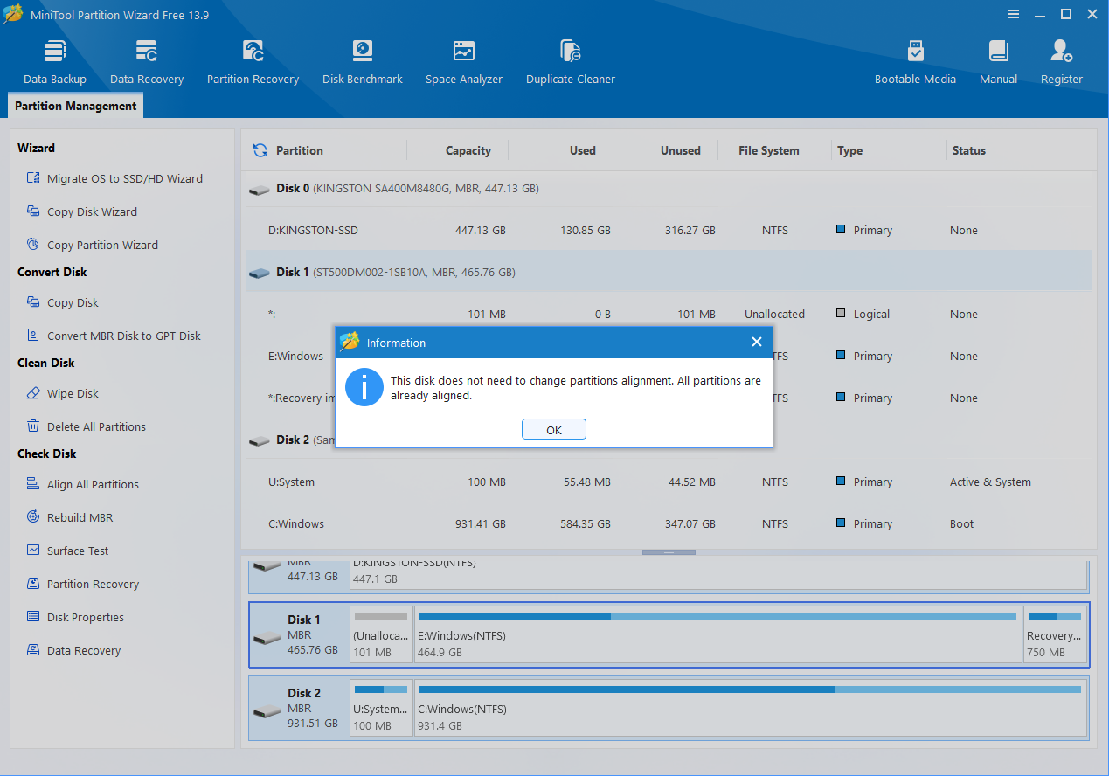
Task: Select Disk 1 ST500DM002 row
Action: click(x=669, y=272)
